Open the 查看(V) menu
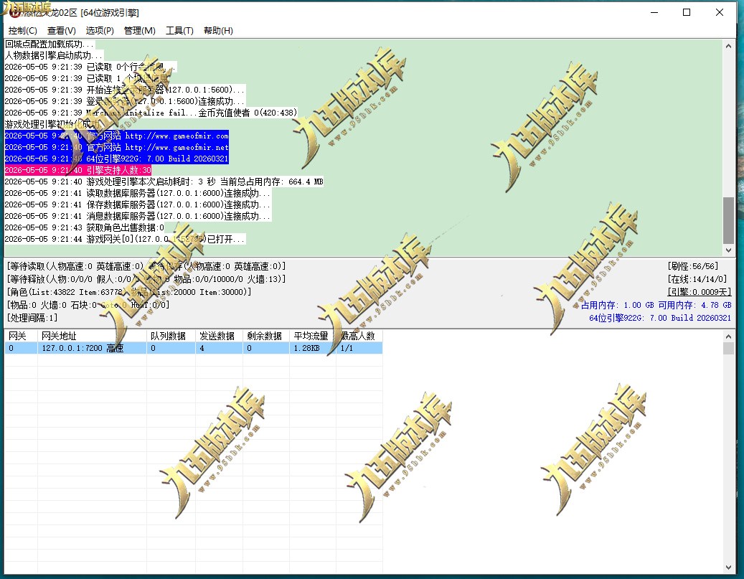Image resolution: width=744 pixels, height=579 pixels. point(62,31)
